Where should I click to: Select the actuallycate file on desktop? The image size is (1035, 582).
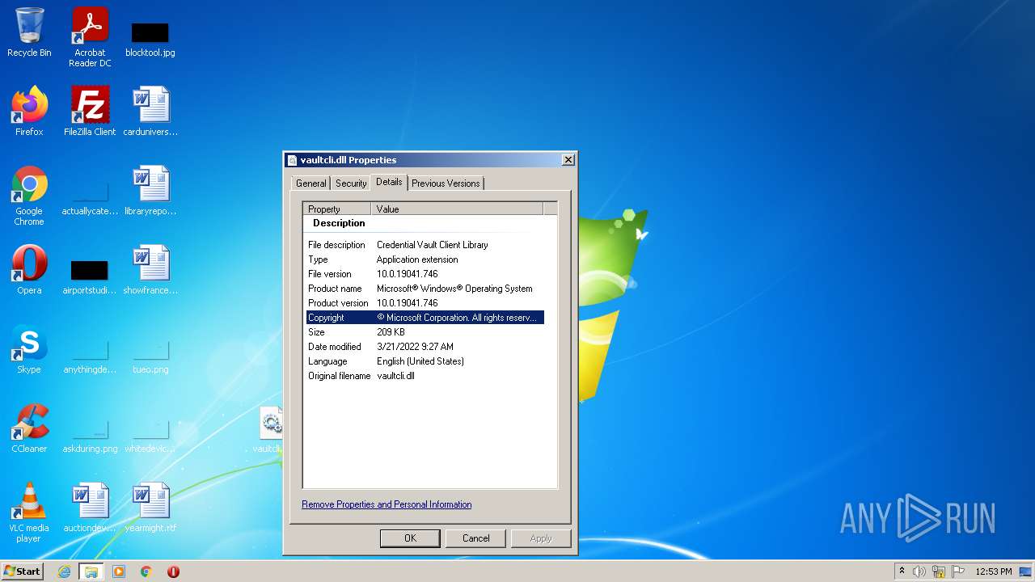pyautogui.click(x=90, y=196)
